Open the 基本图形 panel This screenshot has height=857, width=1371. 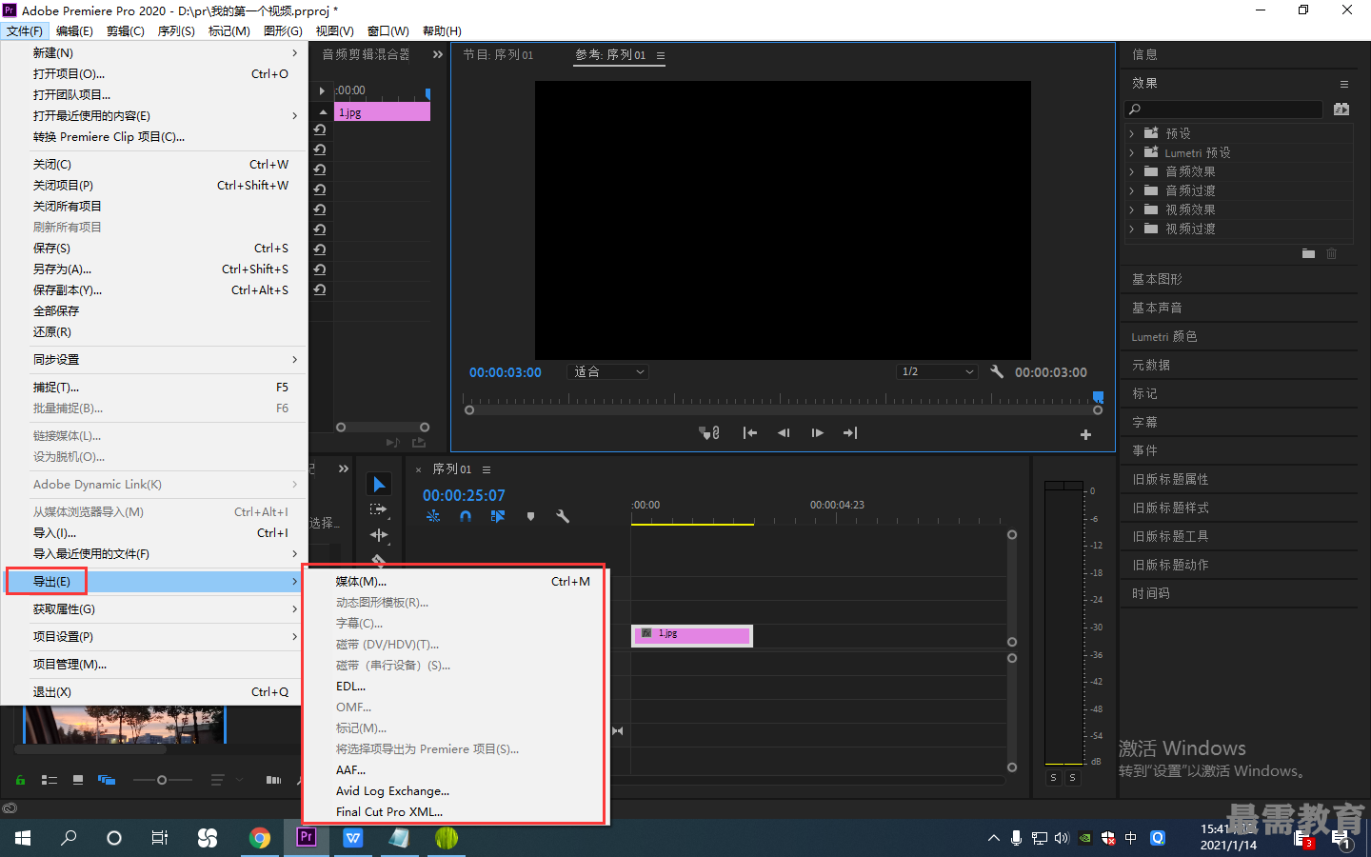pyautogui.click(x=1157, y=279)
